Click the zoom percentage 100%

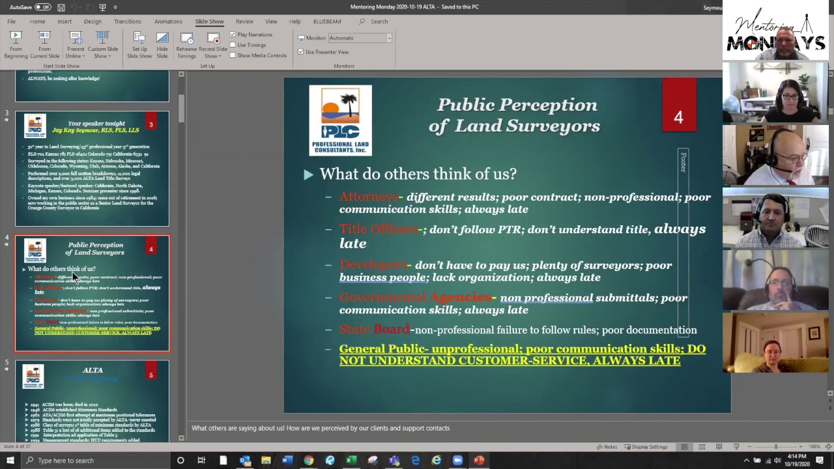(814, 447)
